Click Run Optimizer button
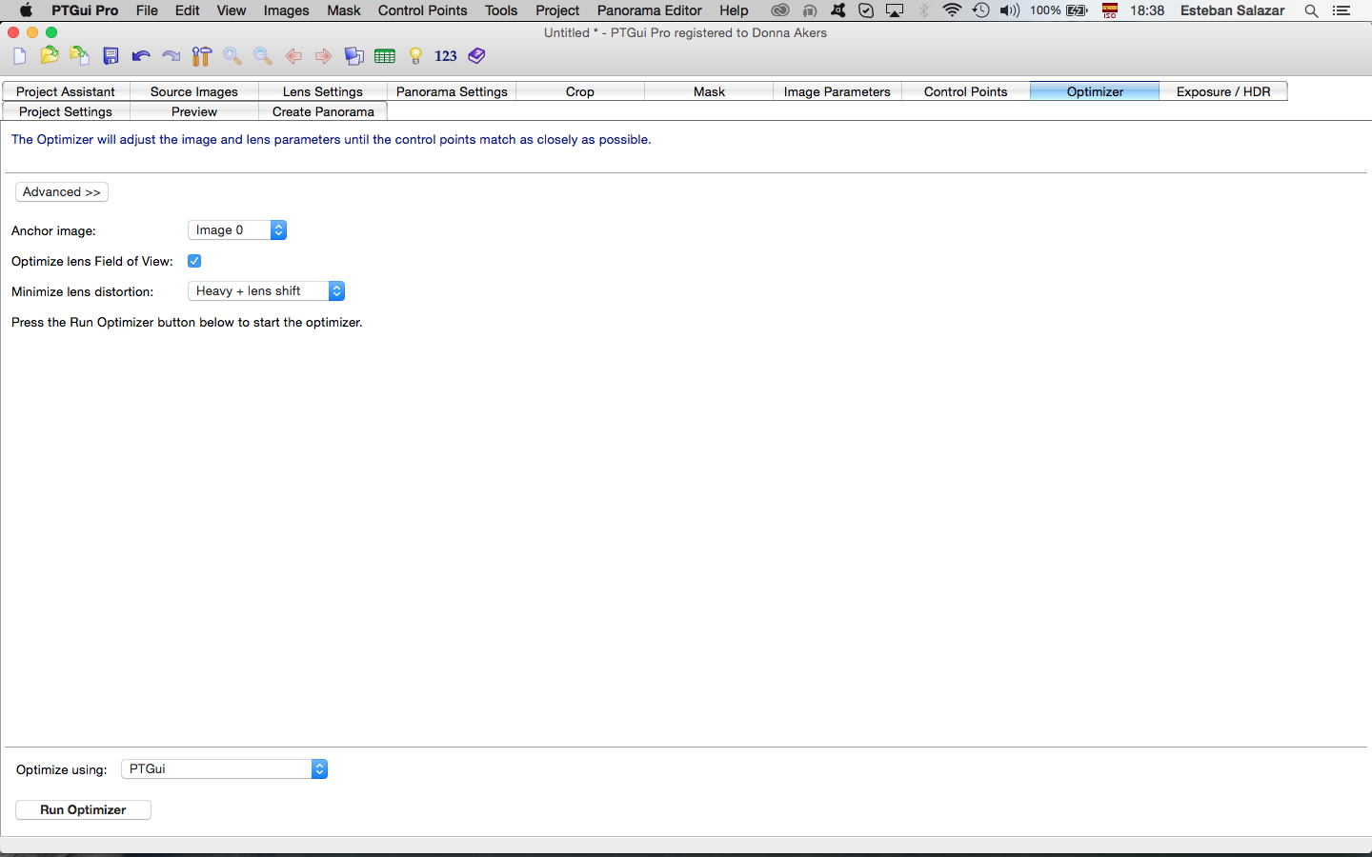 pos(83,809)
